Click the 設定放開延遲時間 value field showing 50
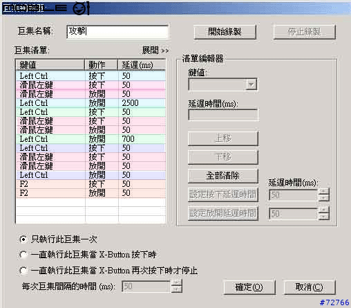 click(294, 213)
